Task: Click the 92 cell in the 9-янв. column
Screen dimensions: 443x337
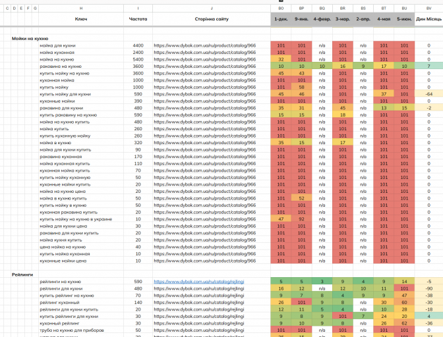Action: click(x=301, y=219)
